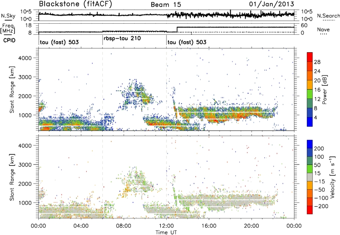
Task: Click the "N.Search" legend label
Action: point(328,16)
